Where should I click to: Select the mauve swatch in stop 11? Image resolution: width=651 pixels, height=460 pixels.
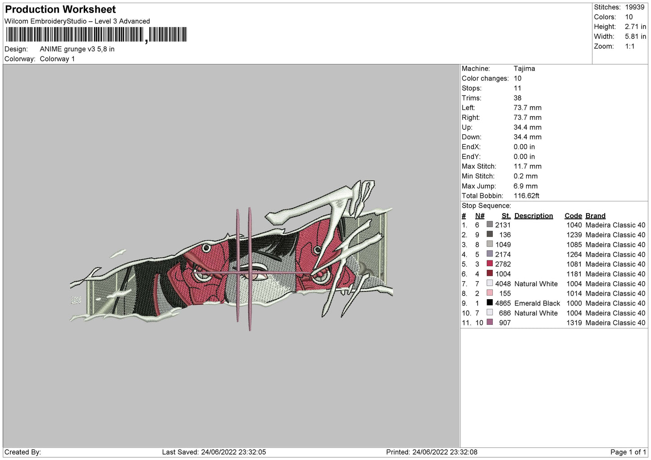pos(489,322)
